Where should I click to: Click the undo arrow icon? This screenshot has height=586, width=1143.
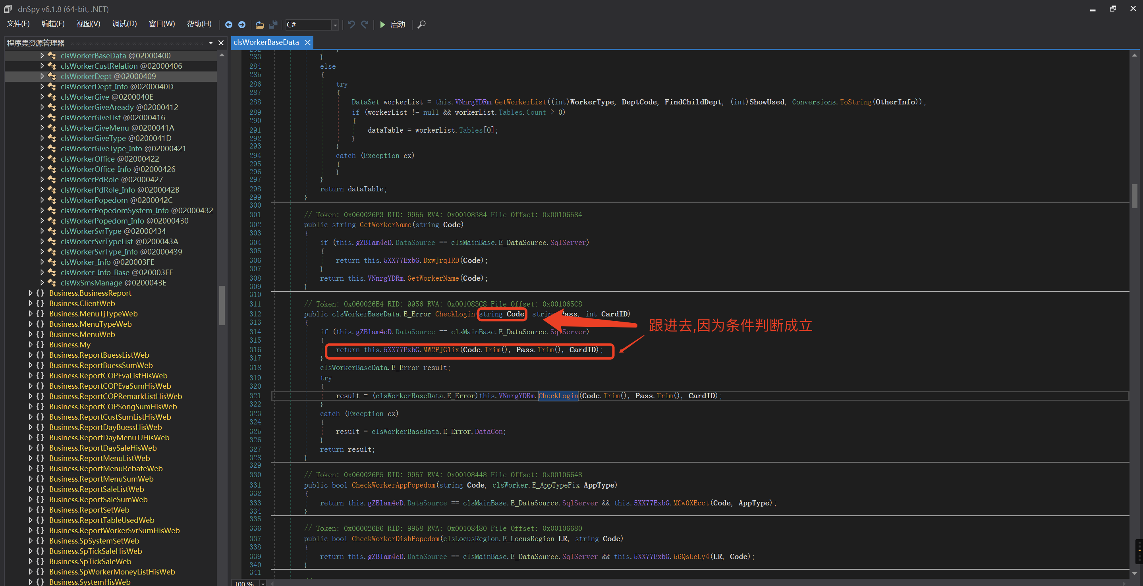point(351,25)
